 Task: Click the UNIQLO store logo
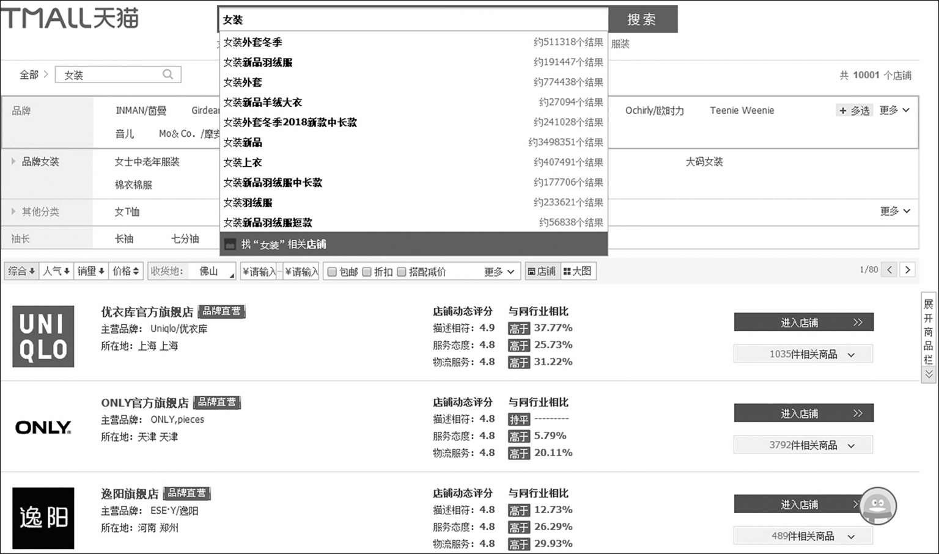pos(43,337)
